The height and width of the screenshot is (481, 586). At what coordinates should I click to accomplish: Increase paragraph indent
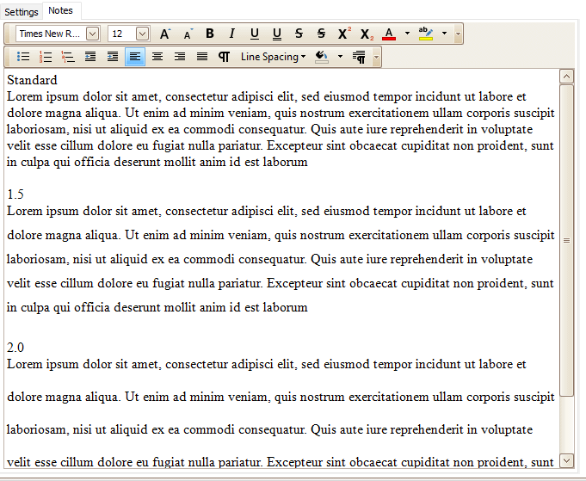[113, 57]
